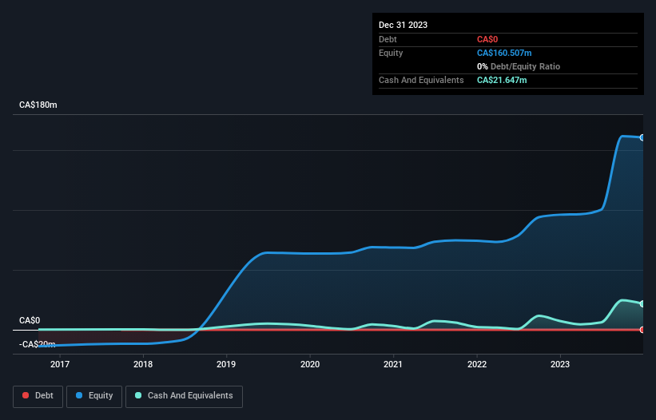Click the teal Cash endpoint marker
Image resolution: width=656 pixels, height=420 pixels.
(642, 303)
